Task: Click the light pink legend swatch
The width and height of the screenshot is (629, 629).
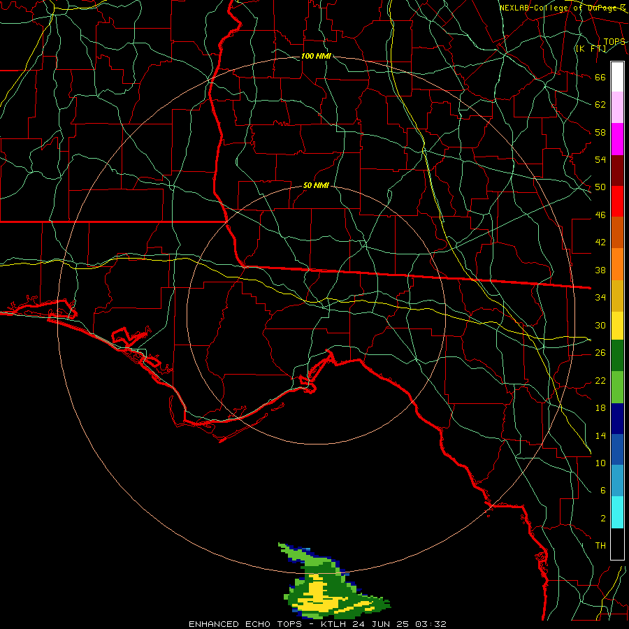Action: click(617, 108)
